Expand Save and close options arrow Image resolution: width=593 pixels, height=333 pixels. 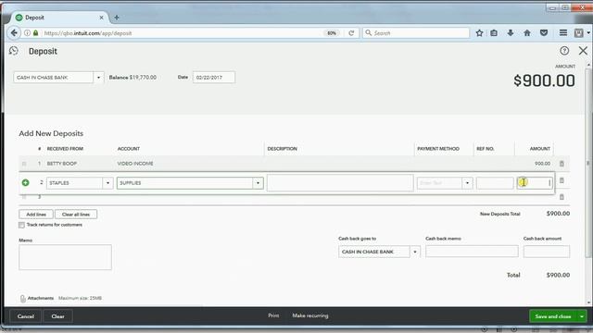582,316
